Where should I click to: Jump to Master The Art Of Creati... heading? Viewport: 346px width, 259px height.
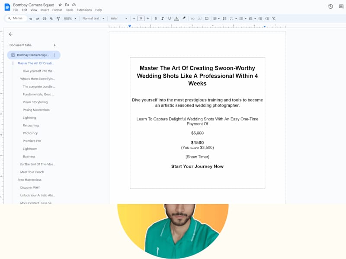tap(36, 63)
